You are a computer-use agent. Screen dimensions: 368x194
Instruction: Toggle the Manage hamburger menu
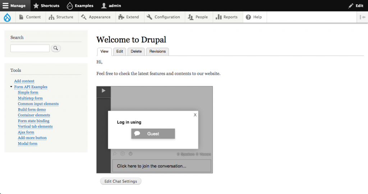coord(15,6)
